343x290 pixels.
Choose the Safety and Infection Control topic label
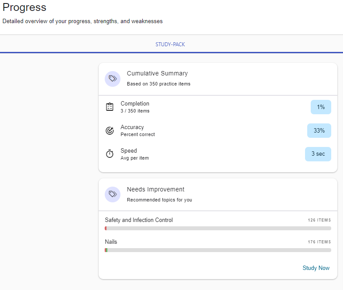(139, 220)
